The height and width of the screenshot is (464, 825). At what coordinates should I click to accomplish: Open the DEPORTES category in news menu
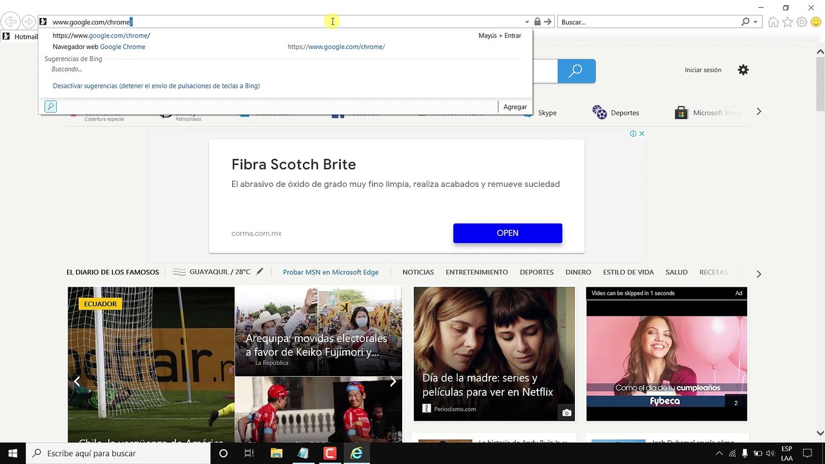click(x=537, y=272)
